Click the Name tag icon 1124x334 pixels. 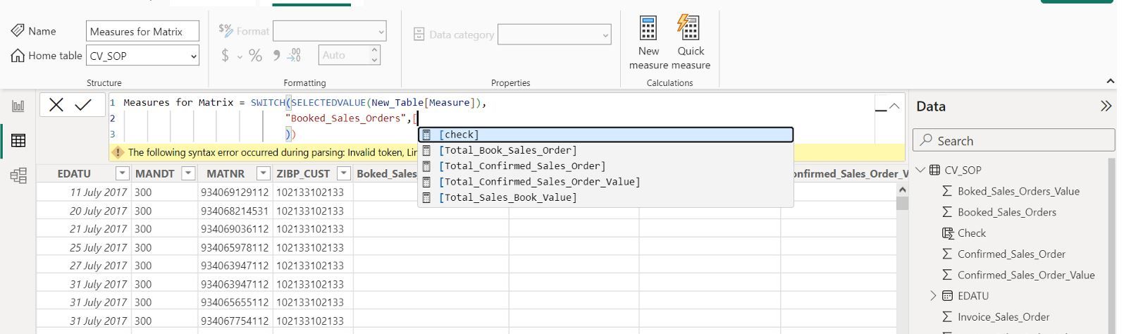point(18,31)
